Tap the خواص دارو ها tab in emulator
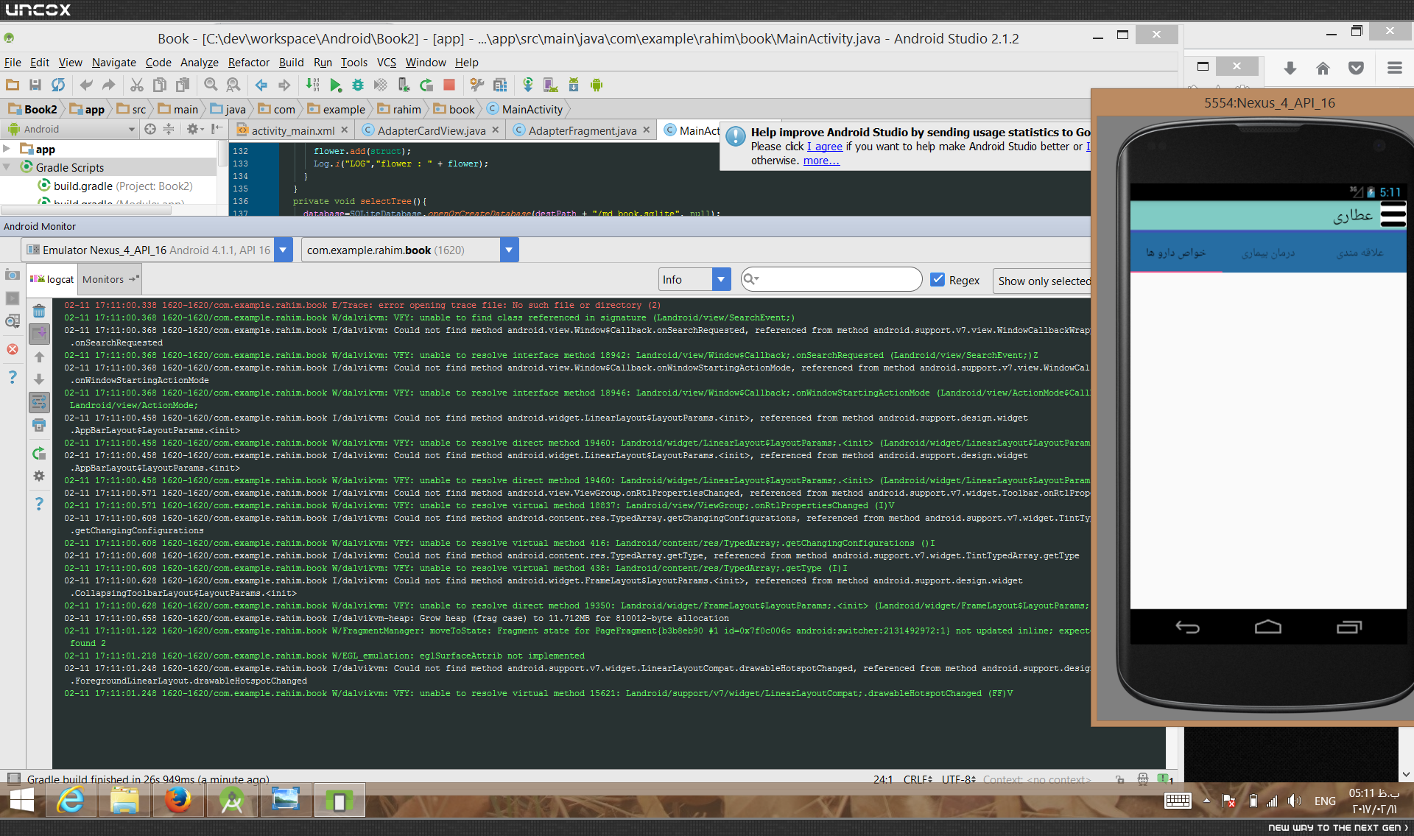The width and height of the screenshot is (1414, 836). (1176, 253)
